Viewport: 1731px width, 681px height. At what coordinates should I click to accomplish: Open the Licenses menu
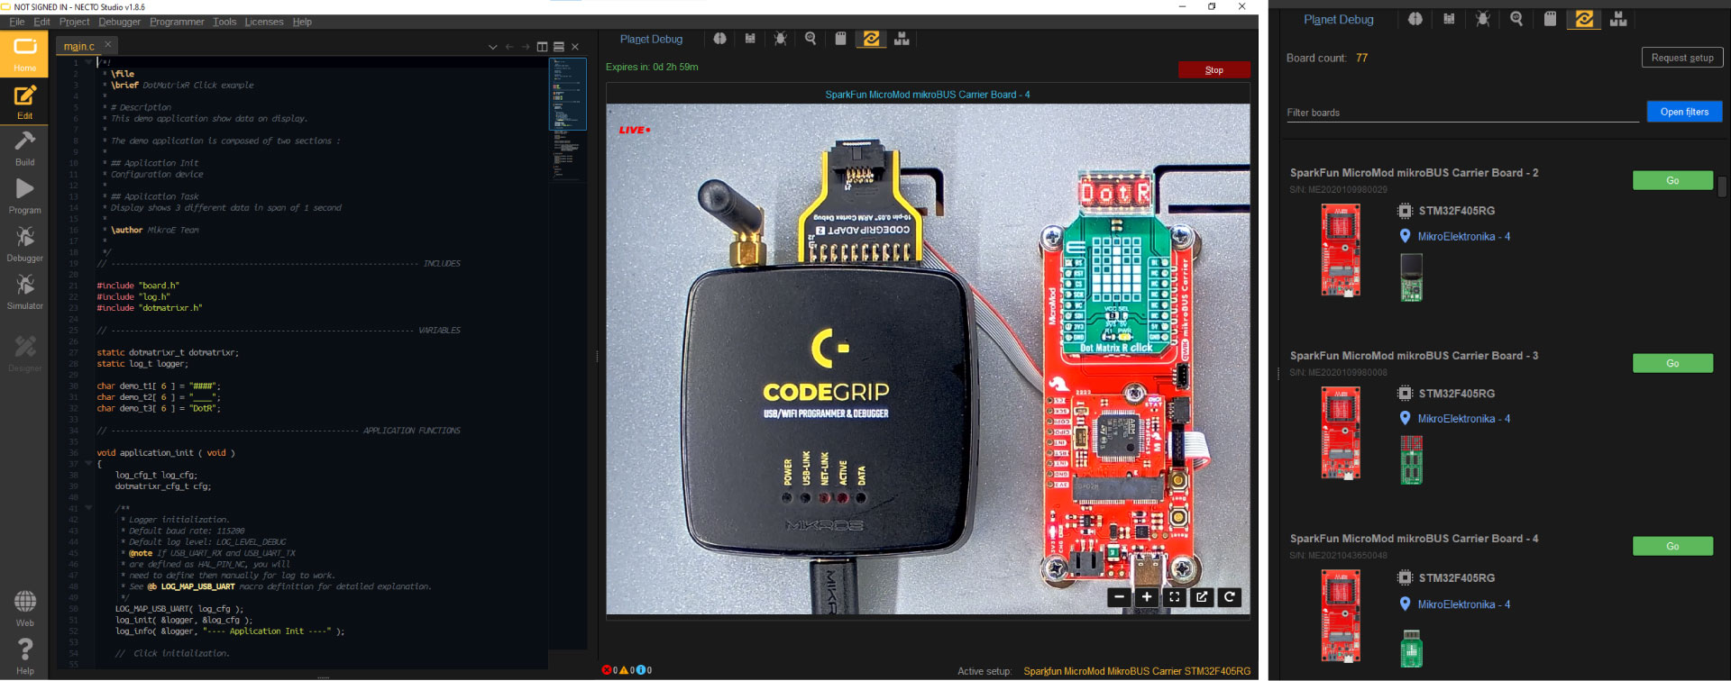(264, 22)
